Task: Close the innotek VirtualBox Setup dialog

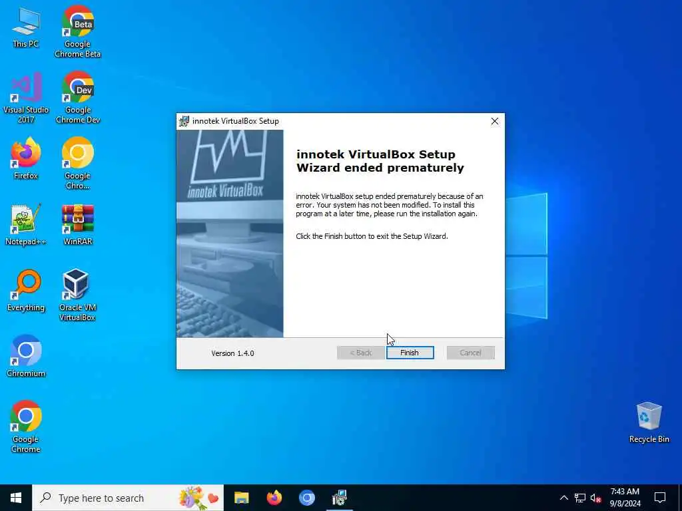Action: 495,121
